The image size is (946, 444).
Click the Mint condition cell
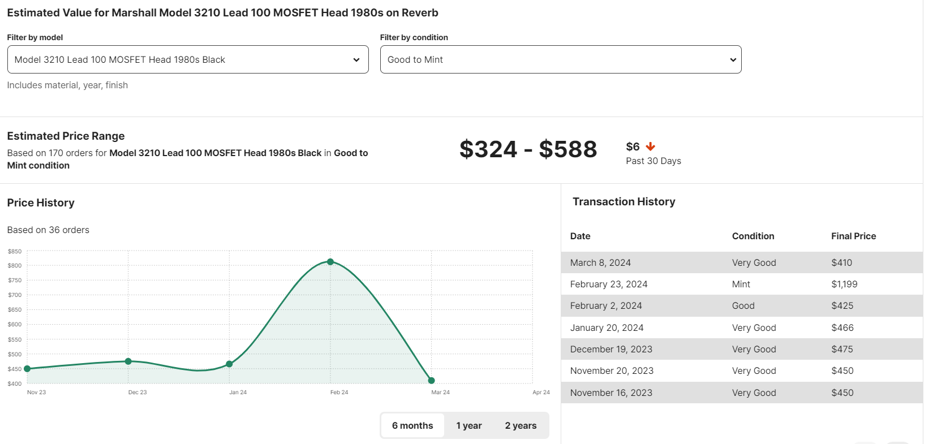pyautogui.click(x=741, y=284)
